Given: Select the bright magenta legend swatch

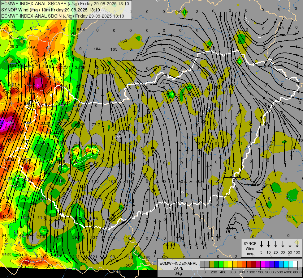Looking at the screenshot, I should (263, 264).
